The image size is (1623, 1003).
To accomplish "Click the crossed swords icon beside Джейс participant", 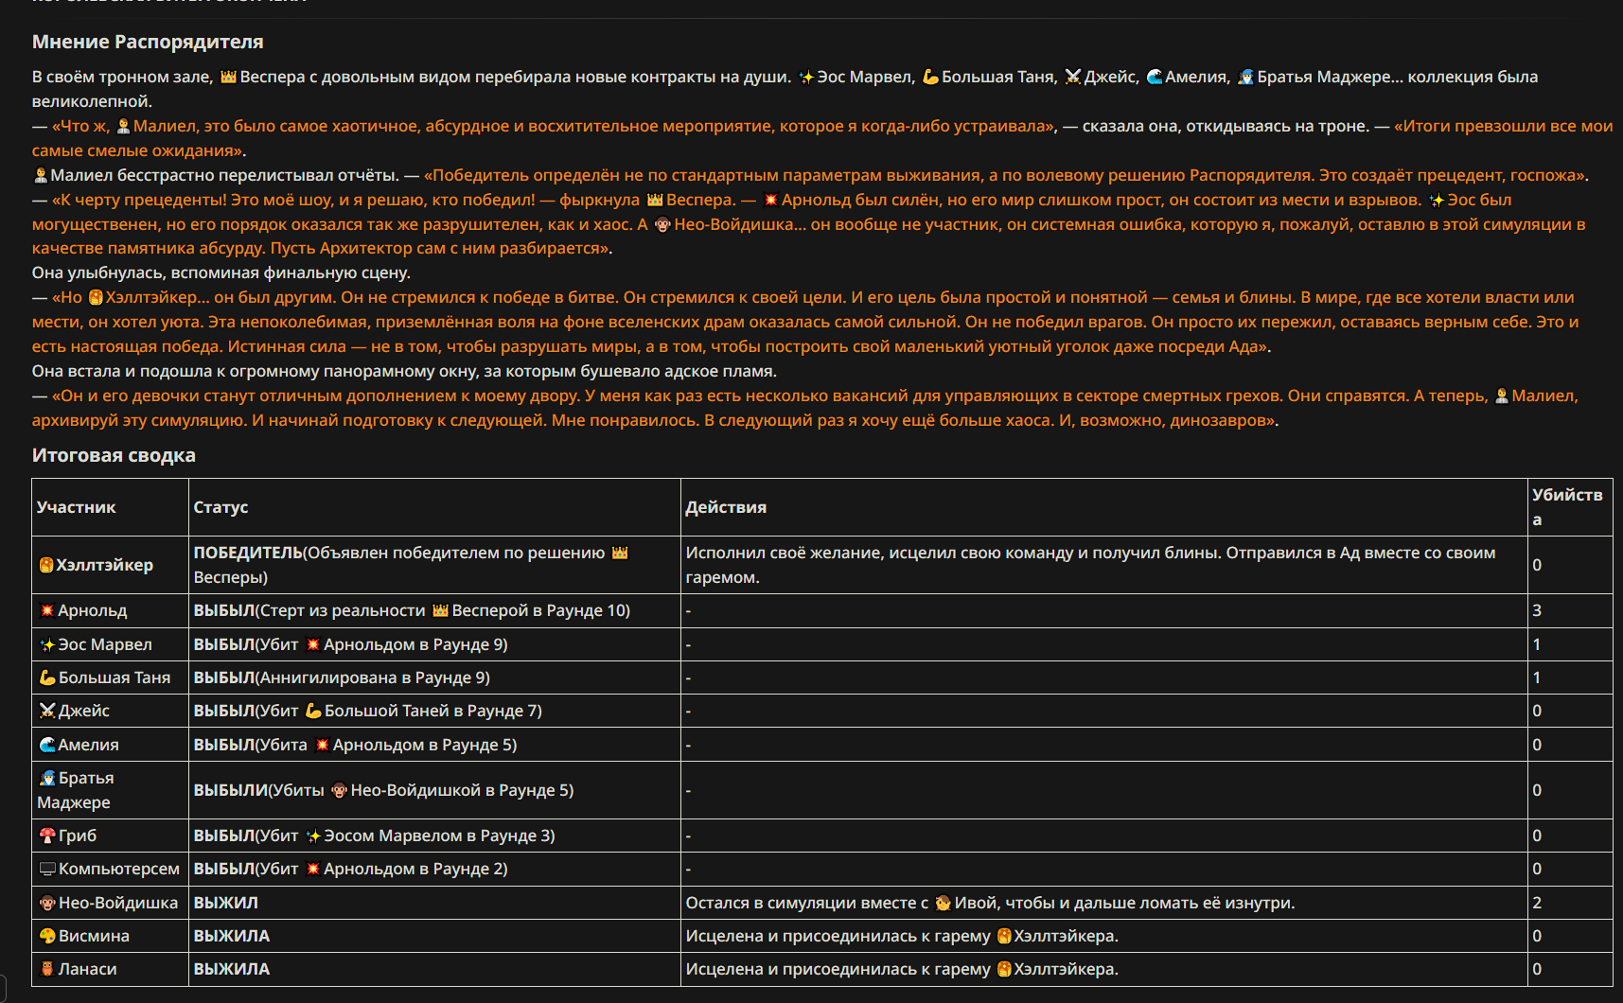I will click(x=47, y=711).
